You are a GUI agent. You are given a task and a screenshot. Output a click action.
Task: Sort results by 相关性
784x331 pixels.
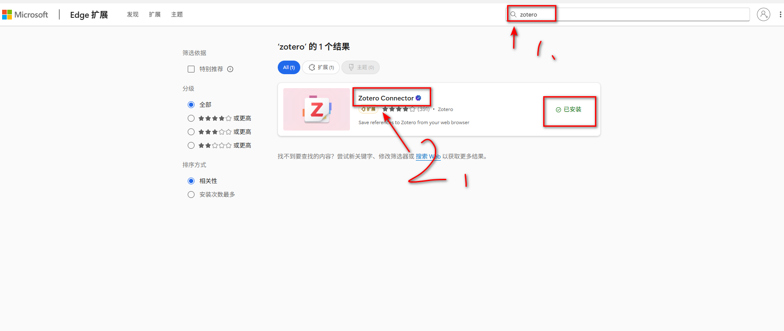[191, 181]
